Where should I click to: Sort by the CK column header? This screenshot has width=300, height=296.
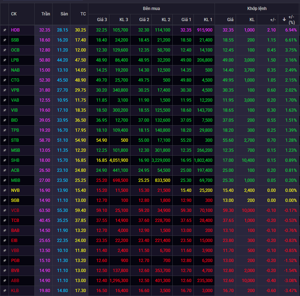click(x=14, y=14)
